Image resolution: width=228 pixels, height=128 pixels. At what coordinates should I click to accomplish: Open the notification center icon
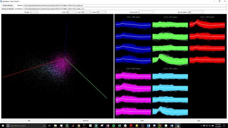click(224, 126)
